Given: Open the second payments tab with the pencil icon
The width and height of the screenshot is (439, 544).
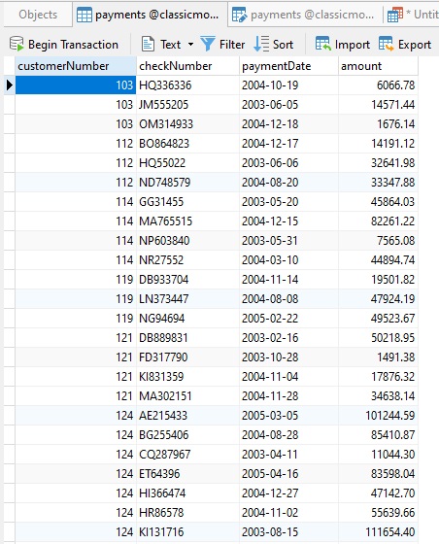Looking at the screenshot, I should [x=306, y=15].
